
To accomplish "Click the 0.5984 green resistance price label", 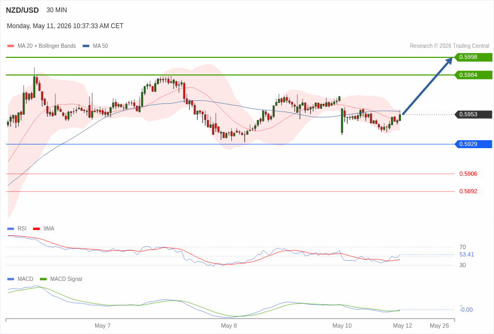I will [x=473, y=75].
